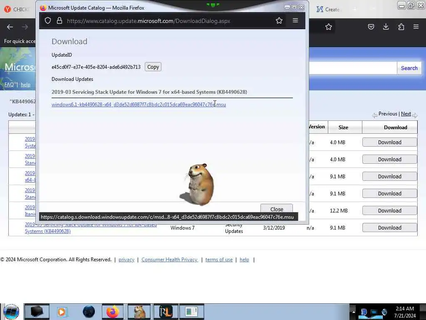426x320 pixels.
Task: Open the windows6.1-kb4490628-x64 .msu download link
Action: coord(139,105)
